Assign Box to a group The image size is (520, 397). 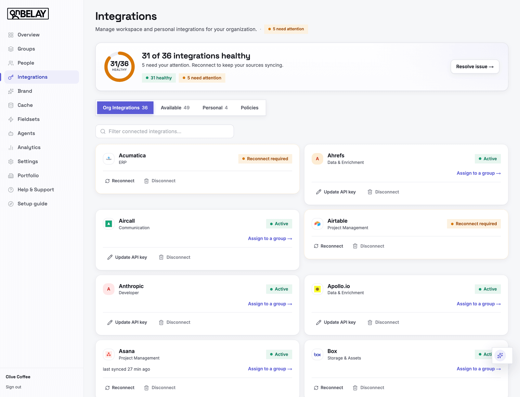point(479,369)
